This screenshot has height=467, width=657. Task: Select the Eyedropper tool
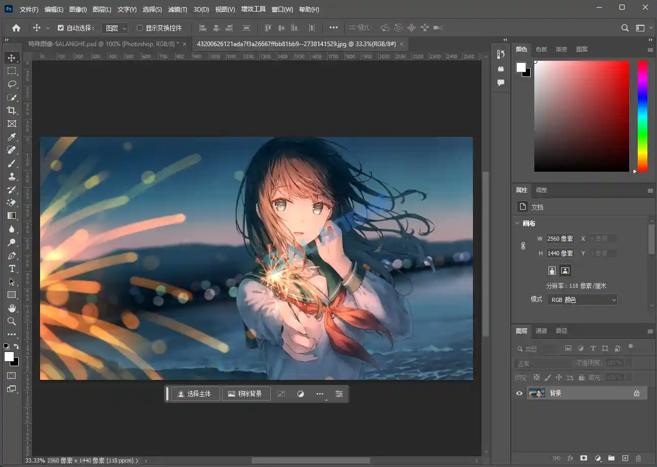[12, 137]
